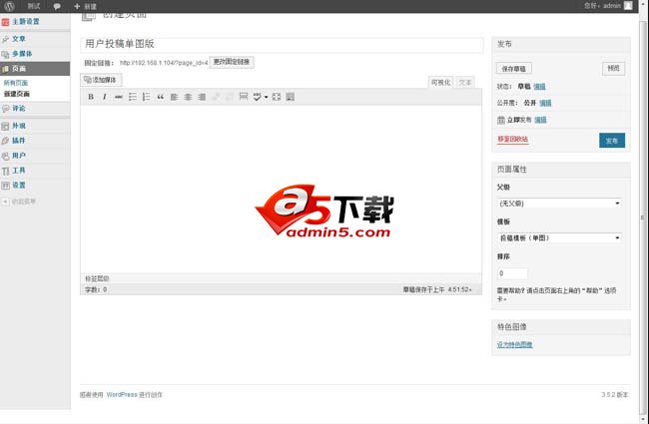Screen dimensions: 649x424
Task: Collapse the sidebar with 收起菜单
Action: 19,202
